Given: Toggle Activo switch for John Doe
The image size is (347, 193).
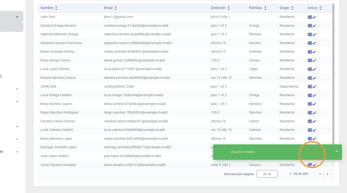Looking at the screenshot, I should coord(312,17).
